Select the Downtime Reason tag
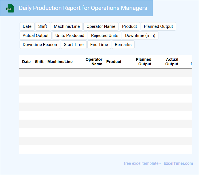Image resolution: width=199 pixels, height=175 pixels. (x=40, y=45)
